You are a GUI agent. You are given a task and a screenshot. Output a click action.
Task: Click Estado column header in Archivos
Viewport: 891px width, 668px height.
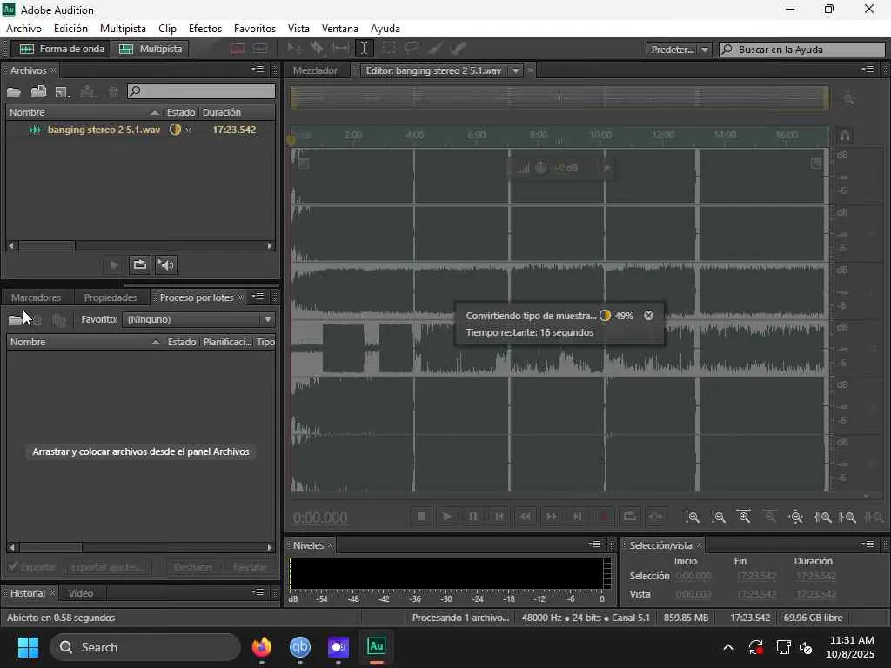click(x=181, y=112)
